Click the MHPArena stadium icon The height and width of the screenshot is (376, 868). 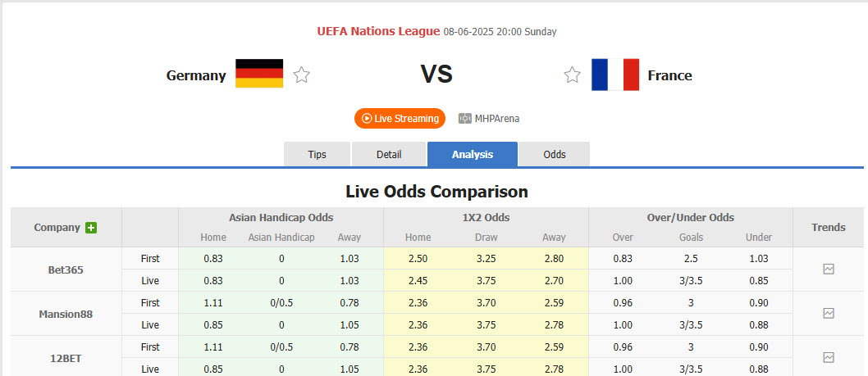click(x=465, y=119)
